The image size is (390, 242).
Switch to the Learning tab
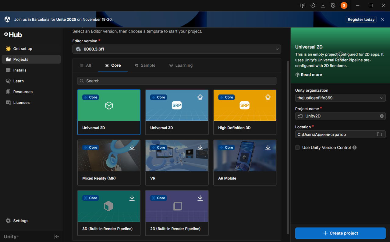(181, 65)
